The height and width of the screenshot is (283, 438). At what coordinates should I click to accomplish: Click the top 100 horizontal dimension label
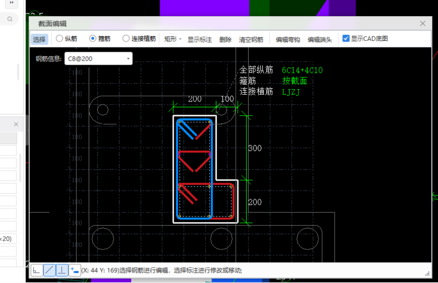point(227,99)
